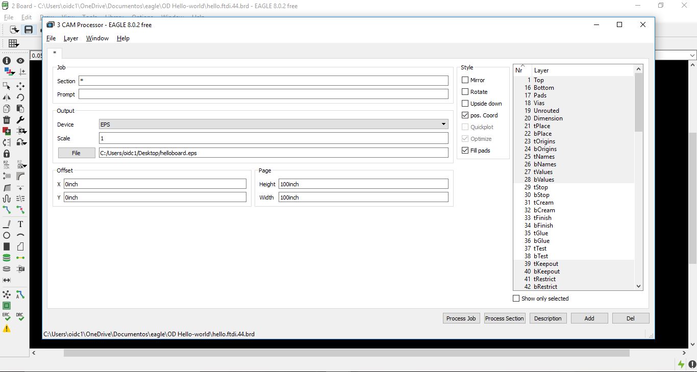Viewport: 697px width, 372px height.
Task: Uncheck the Fill pads checkbox
Action: [465, 151]
